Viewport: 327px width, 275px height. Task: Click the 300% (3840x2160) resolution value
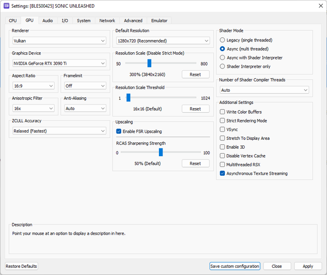point(147,75)
